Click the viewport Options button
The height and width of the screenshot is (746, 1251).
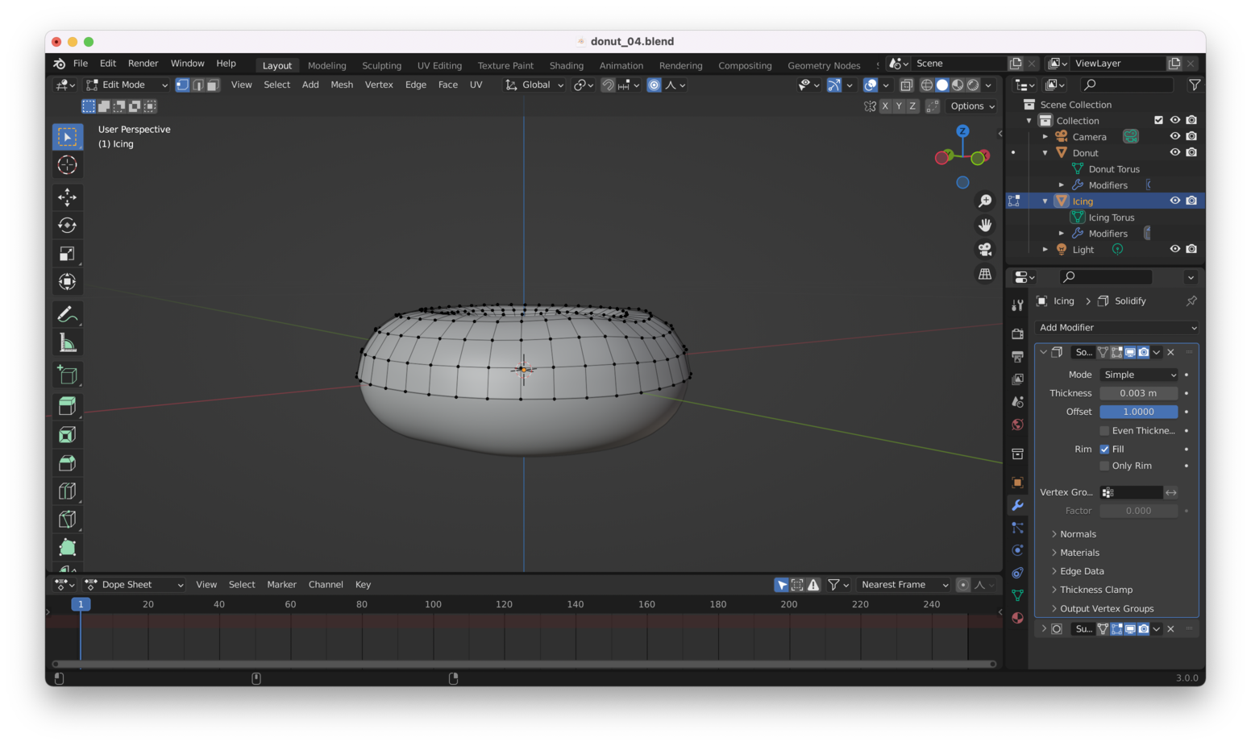point(972,106)
